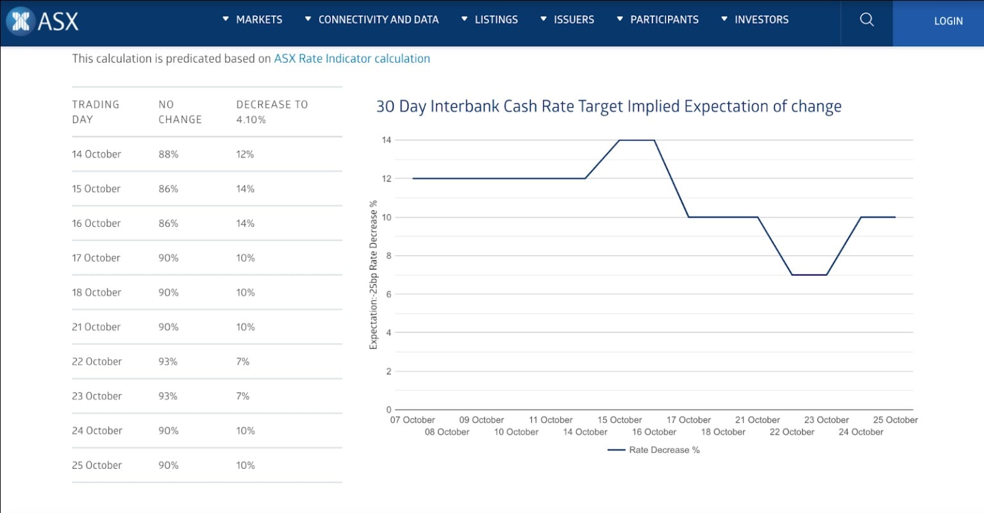Click the DECREASE TO 4.10% header
Viewport: 984px width, 513px height.
tap(272, 112)
